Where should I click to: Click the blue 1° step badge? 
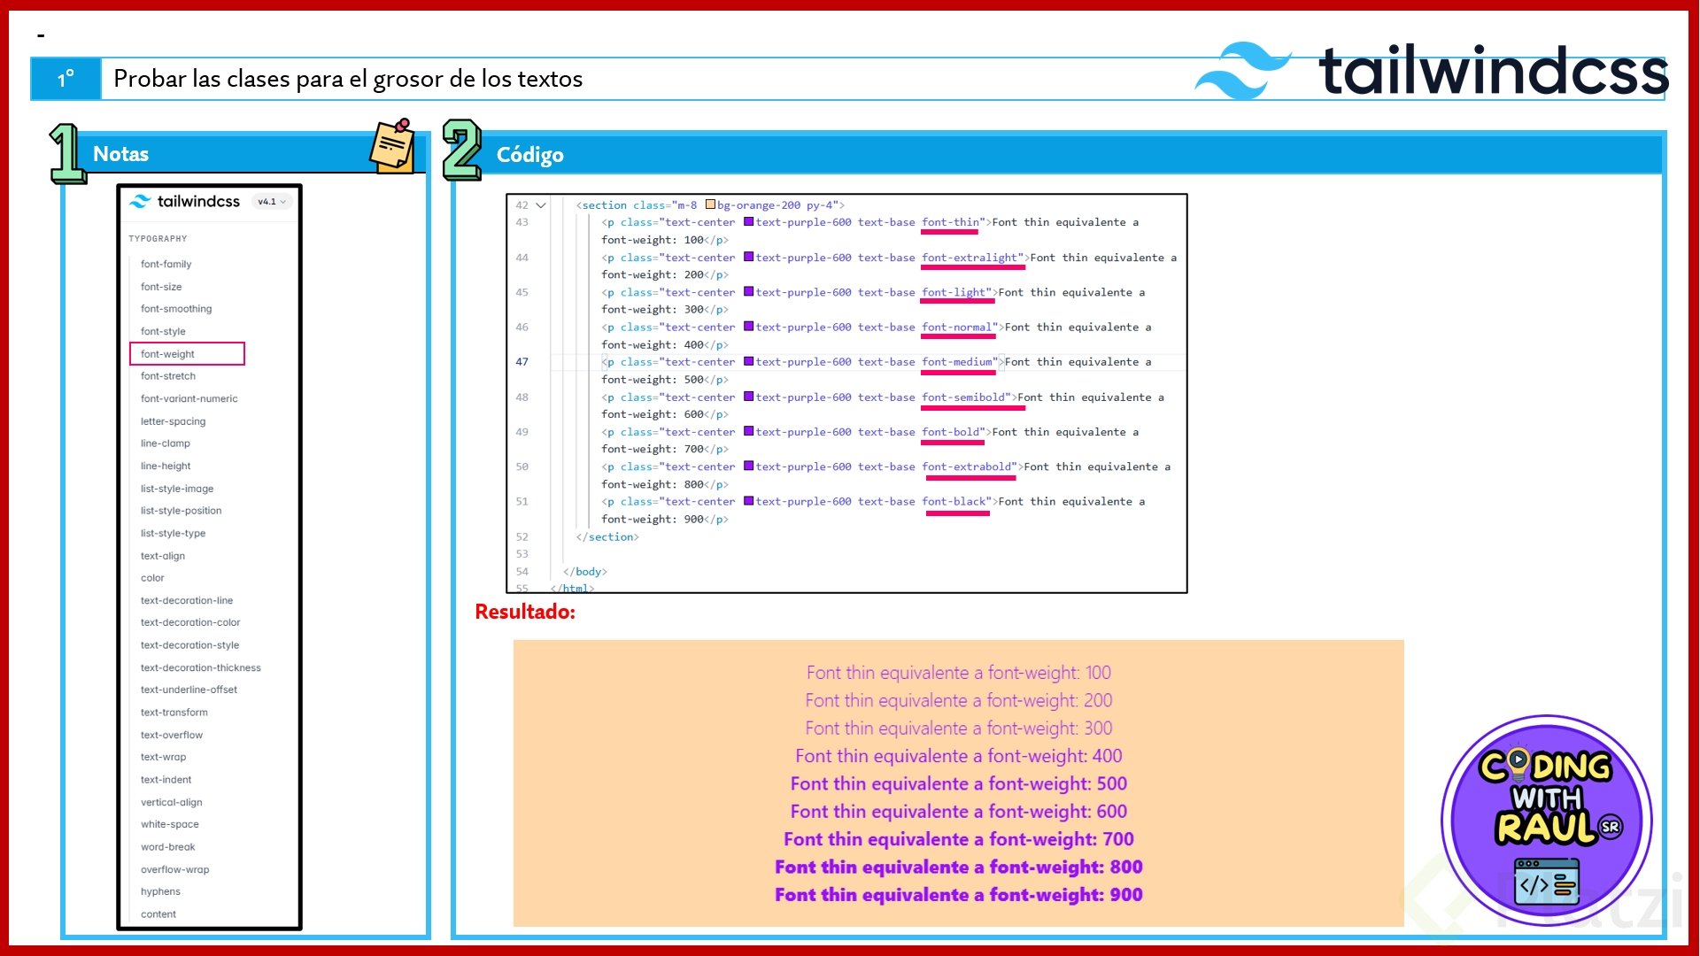66,80
